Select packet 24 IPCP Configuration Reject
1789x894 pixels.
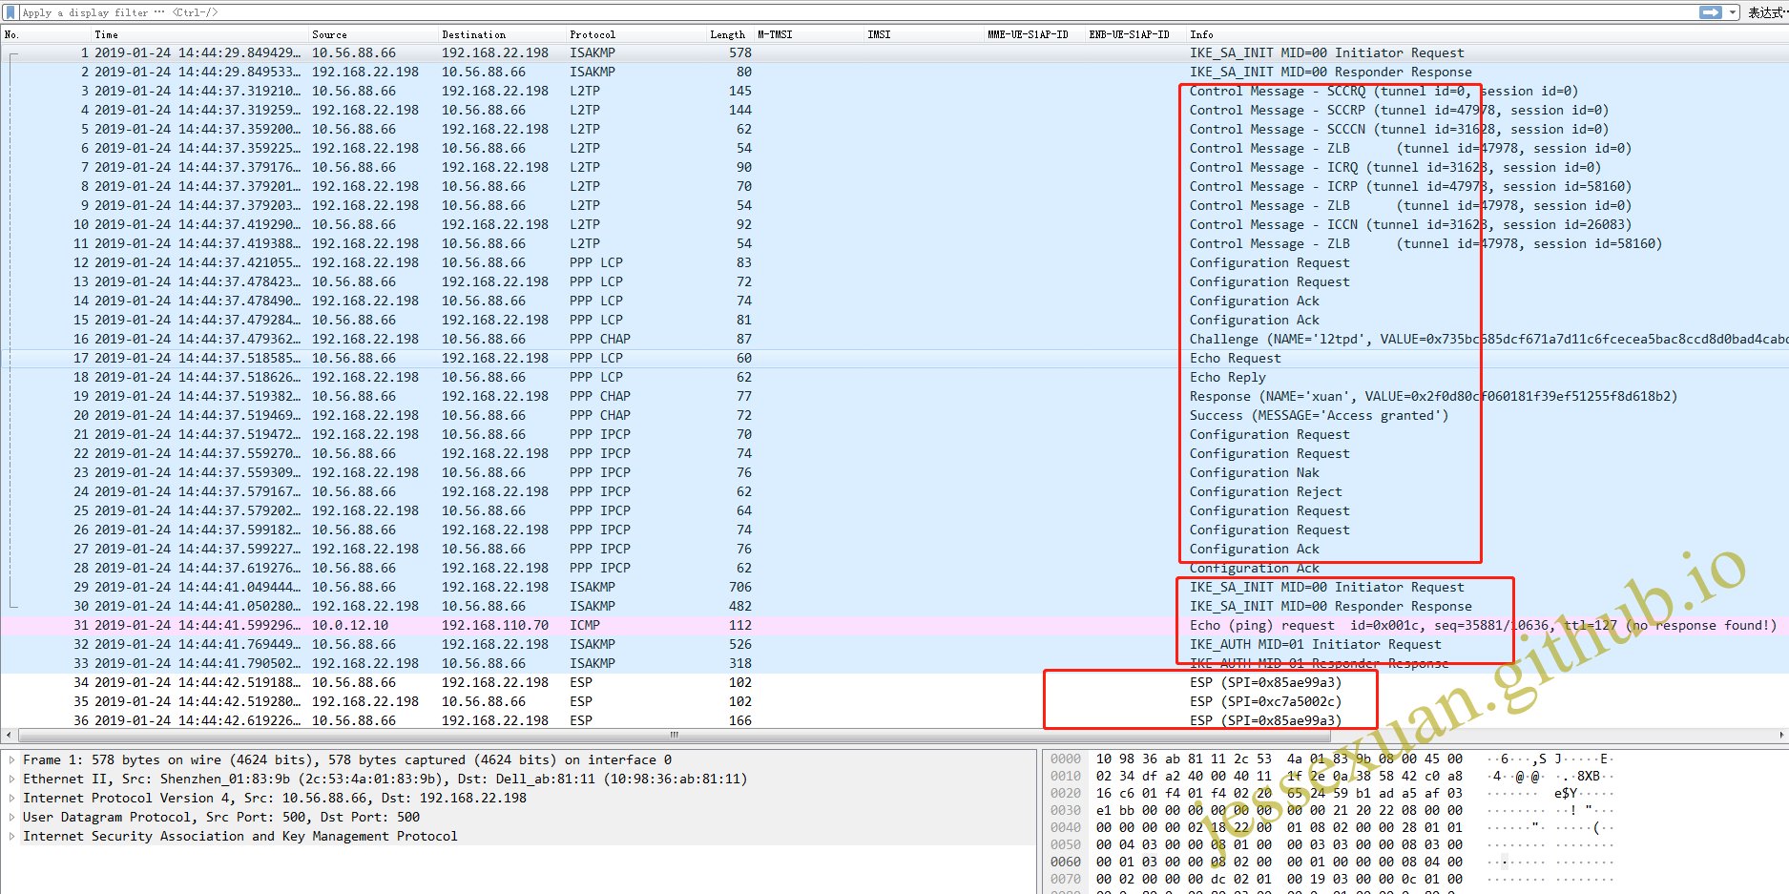coord(894,492)
